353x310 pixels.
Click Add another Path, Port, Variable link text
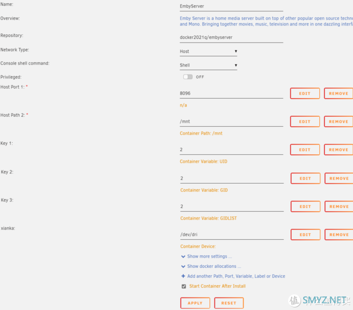click(x=236, y=276)
